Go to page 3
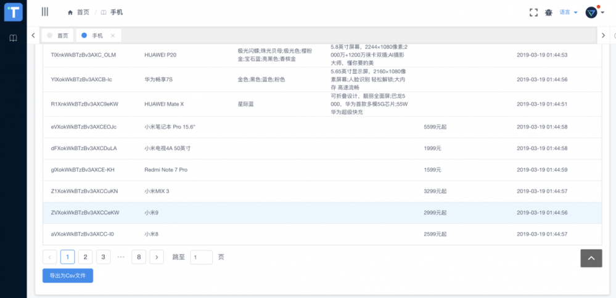The height and width of the screenshot is (298, 616). coord(104,257)
